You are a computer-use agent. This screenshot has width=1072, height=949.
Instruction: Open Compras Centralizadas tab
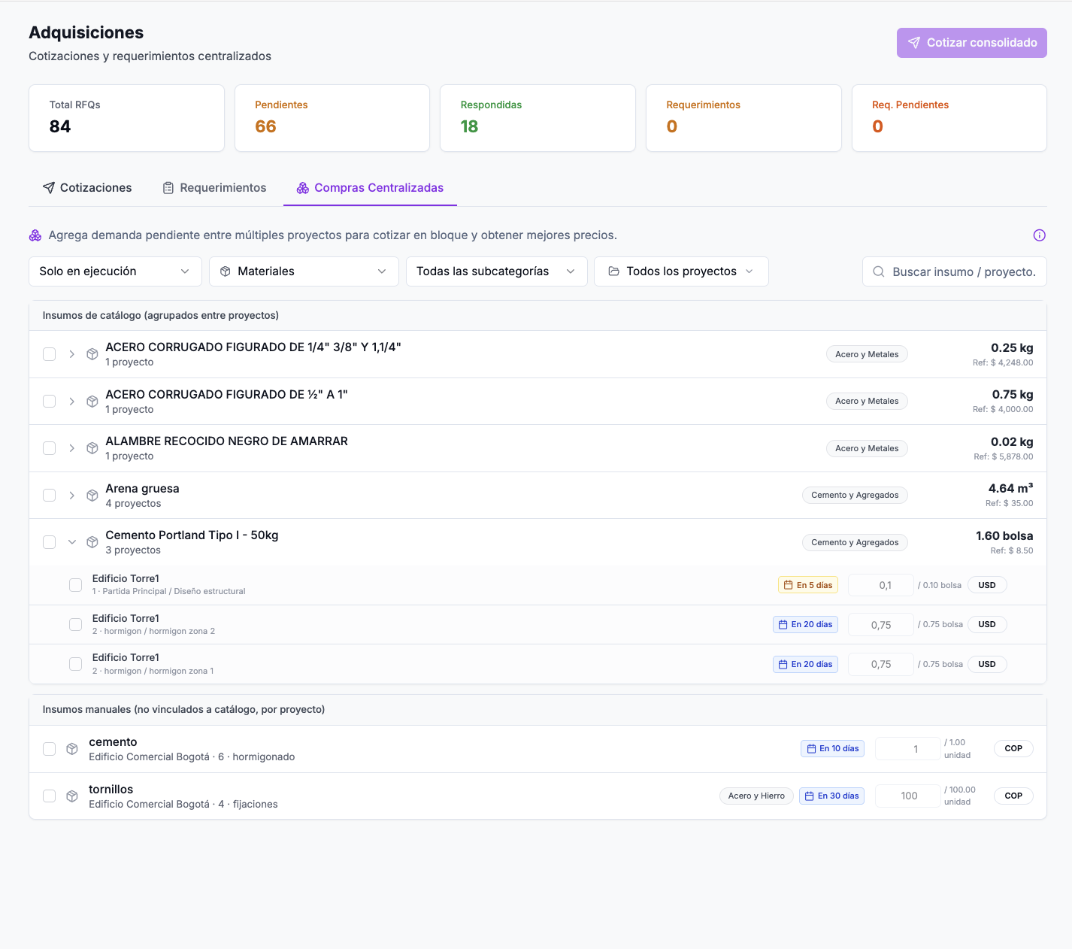(370, 188)
